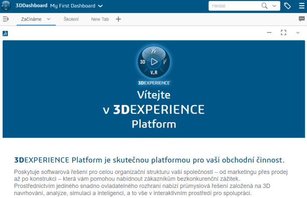Open the widget options chevron menu
This screenshot has height=198, width=307.
point(298,33)
